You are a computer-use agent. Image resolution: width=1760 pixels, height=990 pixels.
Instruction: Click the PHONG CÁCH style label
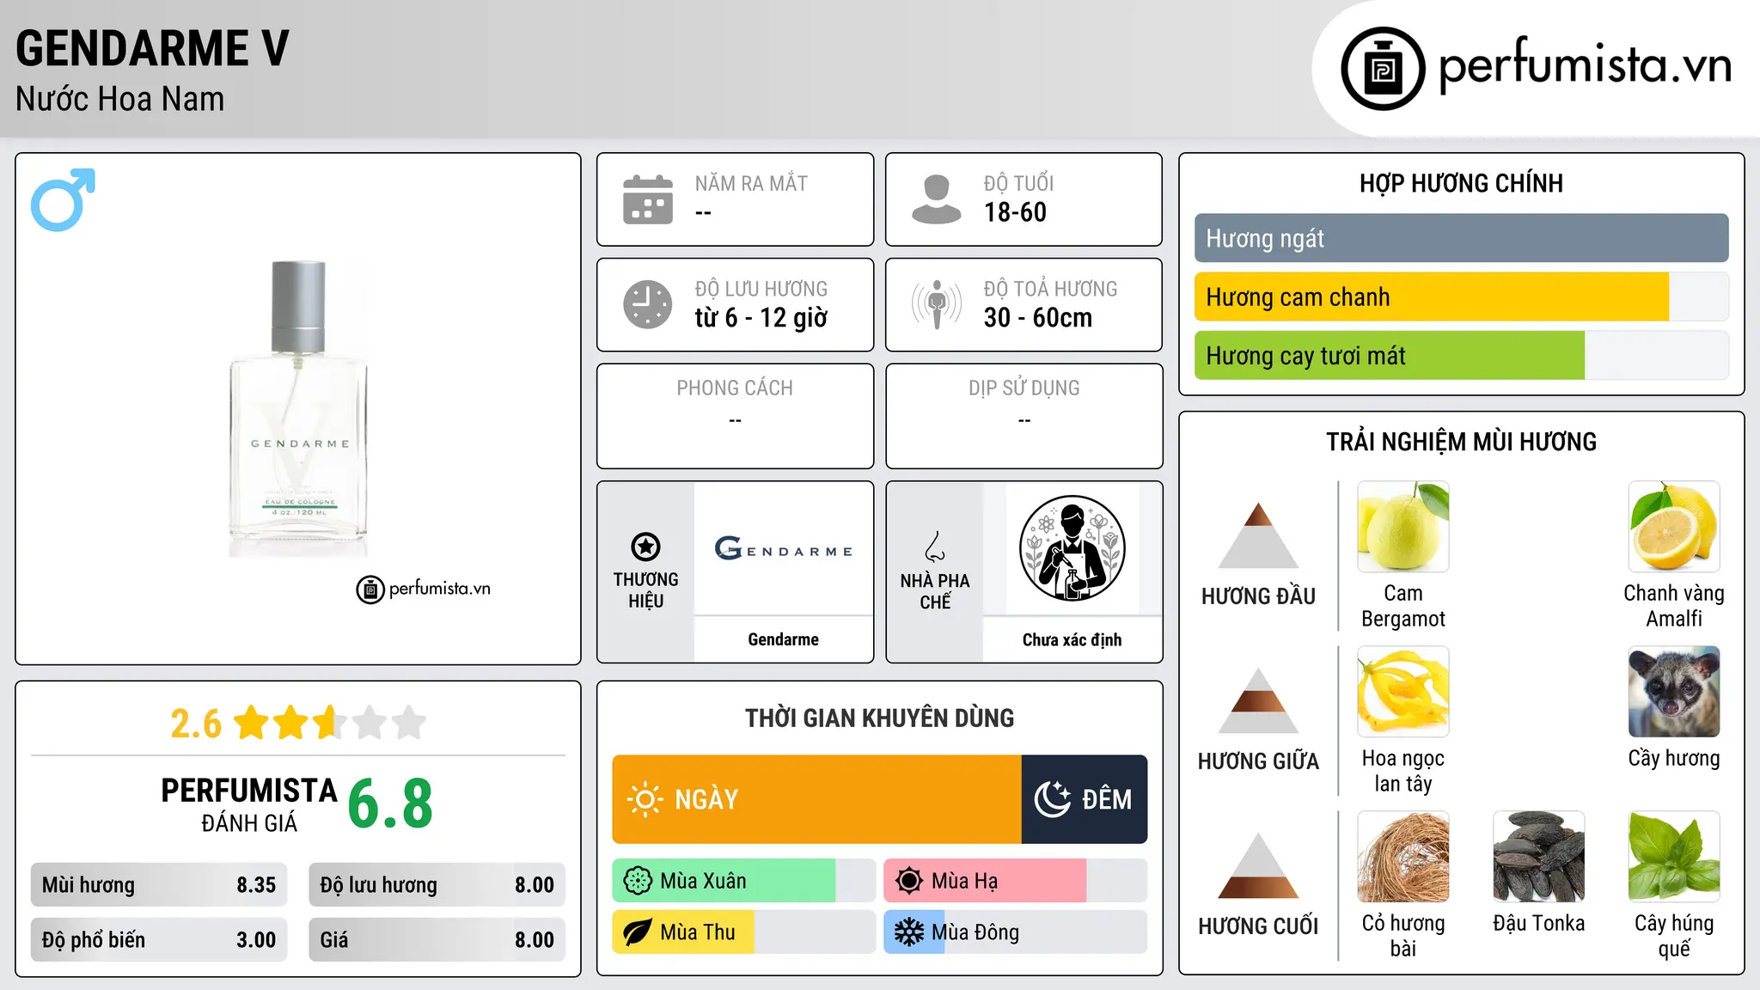coord(735,388)
